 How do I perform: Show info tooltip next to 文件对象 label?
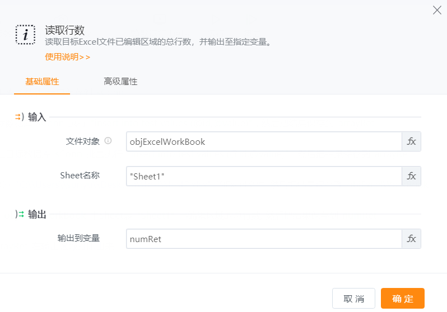coord(108,141)
